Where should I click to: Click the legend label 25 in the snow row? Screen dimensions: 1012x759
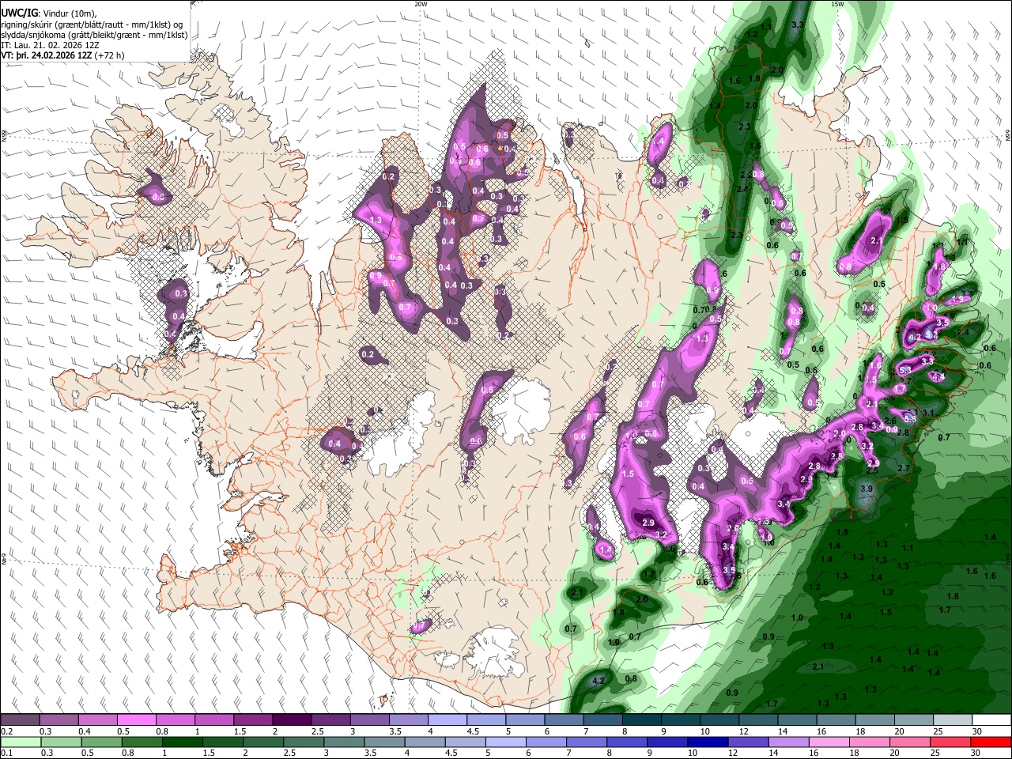click(937, 732)
